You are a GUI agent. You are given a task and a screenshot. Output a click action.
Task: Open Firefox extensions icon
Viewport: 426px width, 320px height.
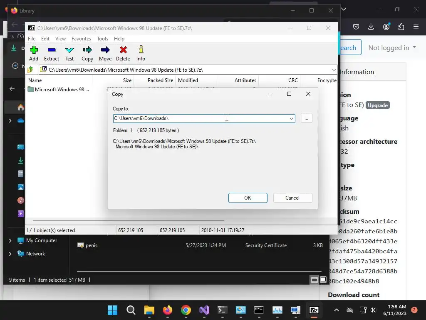pyautogui.click(x=401, y=27)
